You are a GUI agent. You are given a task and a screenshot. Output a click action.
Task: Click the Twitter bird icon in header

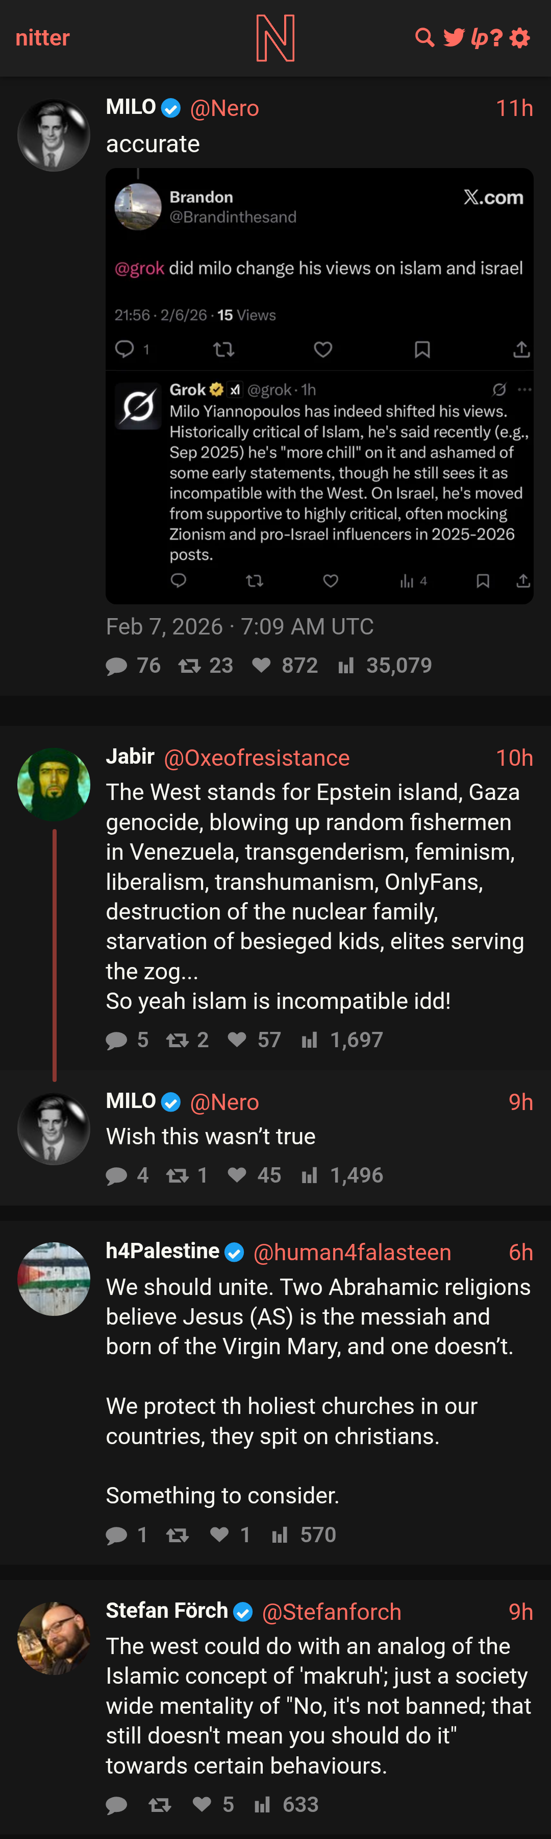click(454, 37)
